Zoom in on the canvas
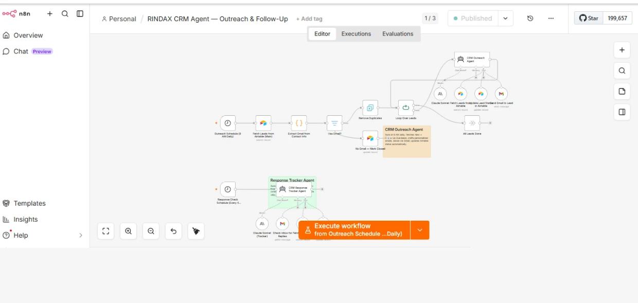Image resolution: width=638 pixels, height=303 pixels. (x=128, y=231)
